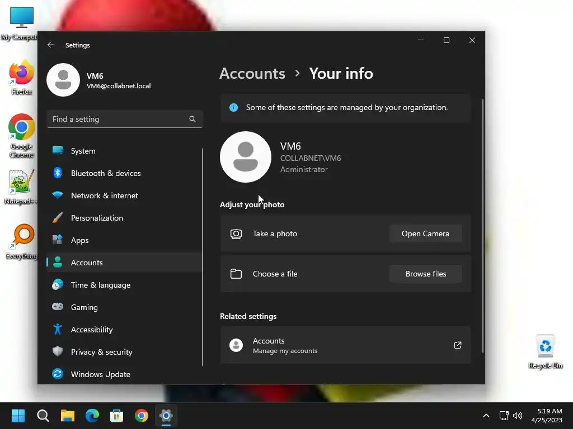Click the Settings gear on the taskbar

tap(166, 416)
